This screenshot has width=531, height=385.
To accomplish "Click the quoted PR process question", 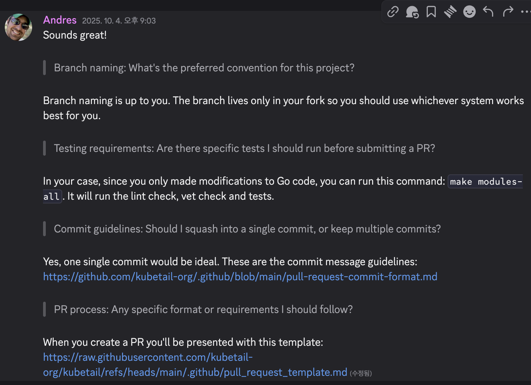I will 203,310.
